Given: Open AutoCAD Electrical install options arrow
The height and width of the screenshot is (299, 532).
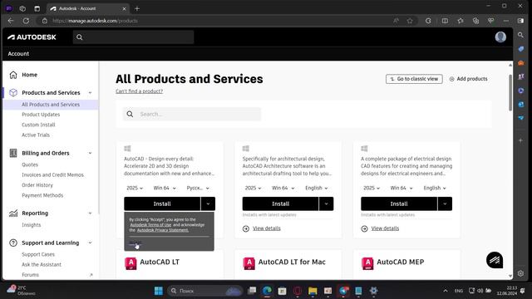Looking at the screenshot, I should point(445,203).
